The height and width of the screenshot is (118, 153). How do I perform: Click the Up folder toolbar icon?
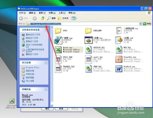(43, 18)
